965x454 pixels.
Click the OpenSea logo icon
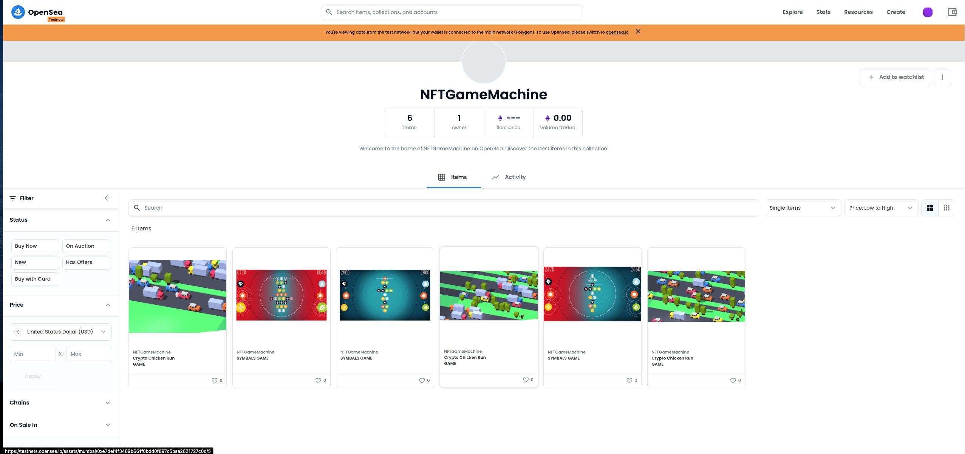[18, 12]
